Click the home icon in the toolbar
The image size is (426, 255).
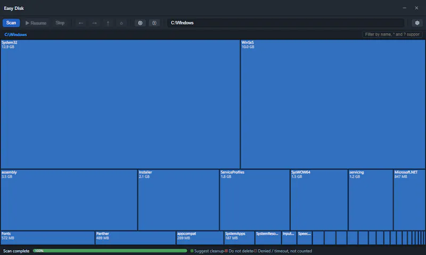121,23
